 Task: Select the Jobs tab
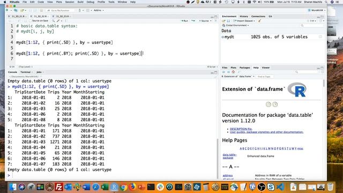pos(39,72)
